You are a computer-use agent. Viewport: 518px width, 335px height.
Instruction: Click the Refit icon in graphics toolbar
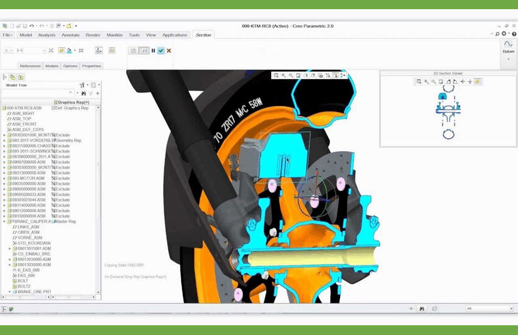[x=276, y=76]
